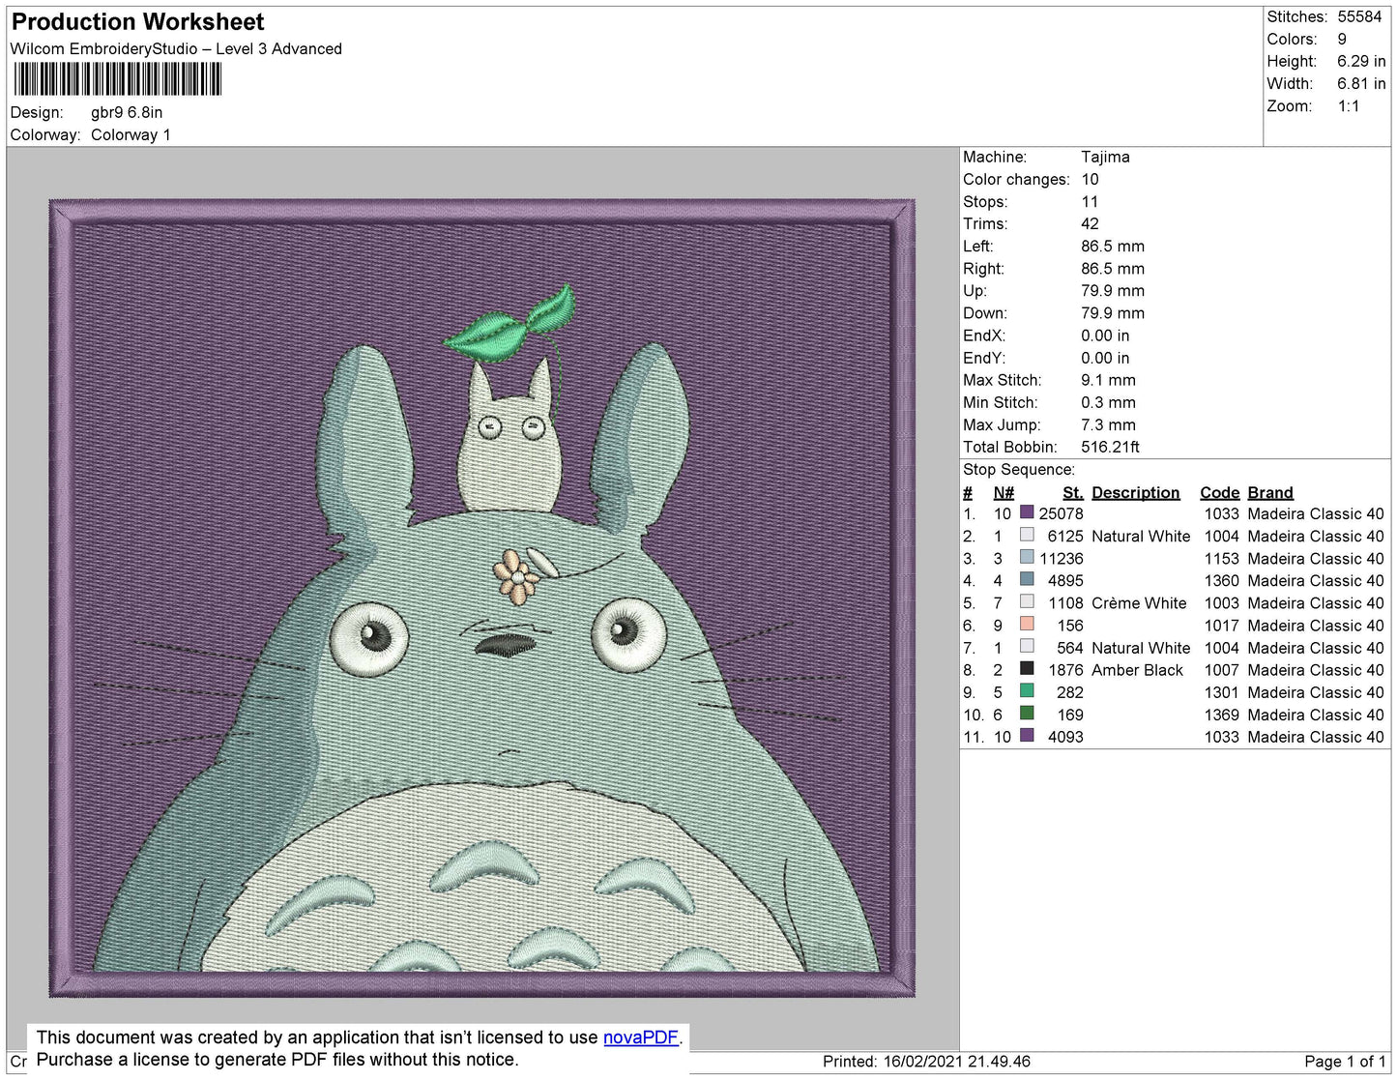Click Totoro's black nose in the preview

506,645
